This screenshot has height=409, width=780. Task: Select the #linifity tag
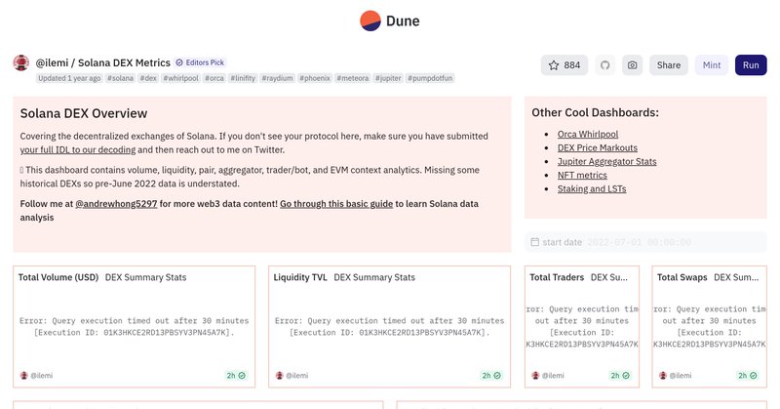click(x=243, y=78)
